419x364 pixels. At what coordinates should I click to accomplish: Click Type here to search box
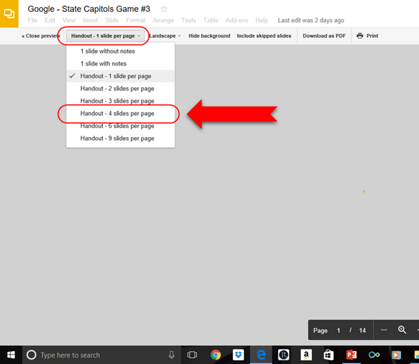pyautogui.click(x=101, y=355)
